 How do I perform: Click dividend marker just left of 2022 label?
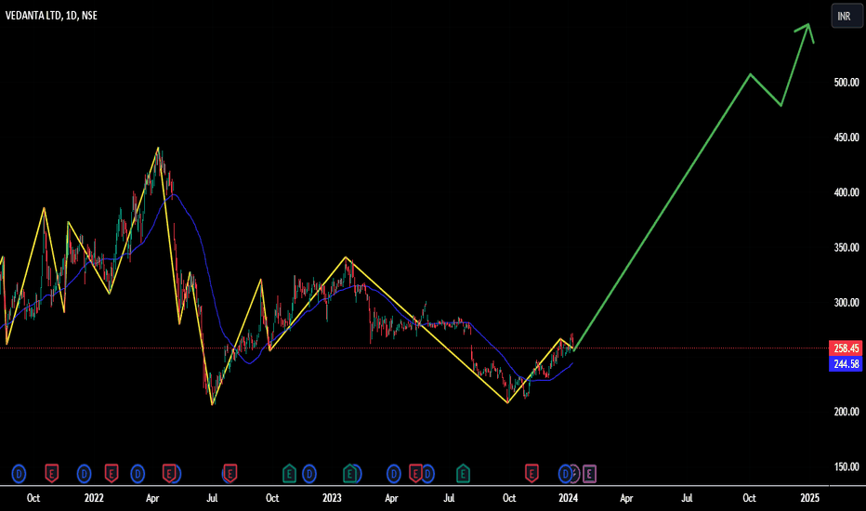84,474
